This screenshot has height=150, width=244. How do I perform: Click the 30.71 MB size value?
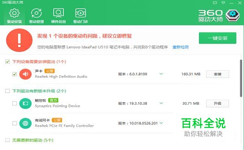coord(191,103)
